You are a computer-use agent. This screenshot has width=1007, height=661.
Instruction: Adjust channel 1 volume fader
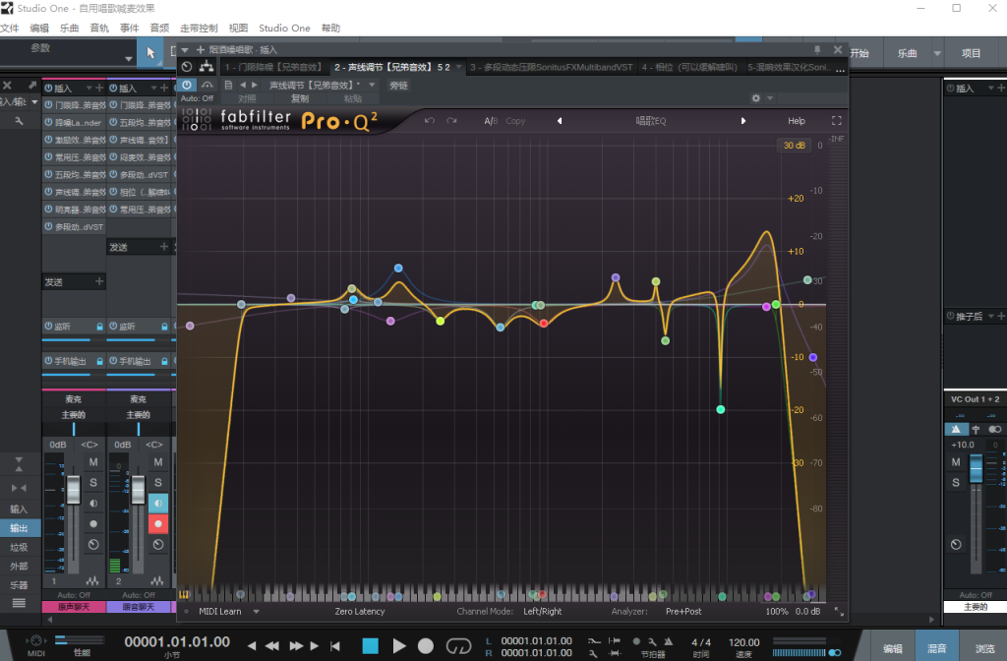[x=73, y=491]
